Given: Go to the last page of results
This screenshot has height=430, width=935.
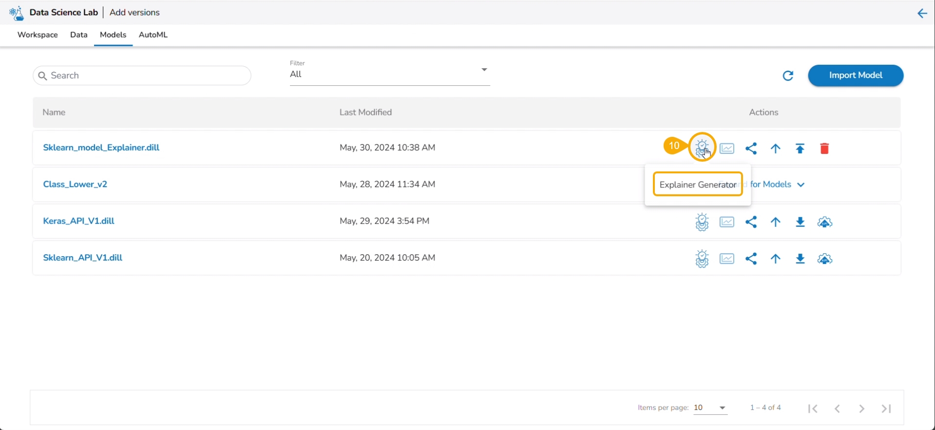Looking at the screenshot, I should pyautogui.click(x=886, y=409).
